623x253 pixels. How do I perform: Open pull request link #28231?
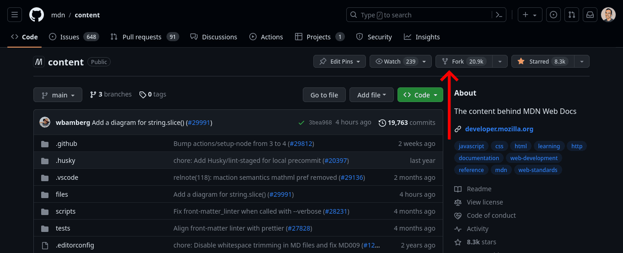pyautogui.click(x=336, y=211)
